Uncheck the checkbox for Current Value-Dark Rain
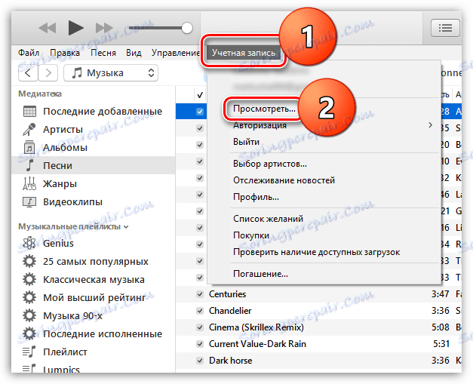Image resolution: width=473 pixels, height=384 pixels. pos(200,344)
